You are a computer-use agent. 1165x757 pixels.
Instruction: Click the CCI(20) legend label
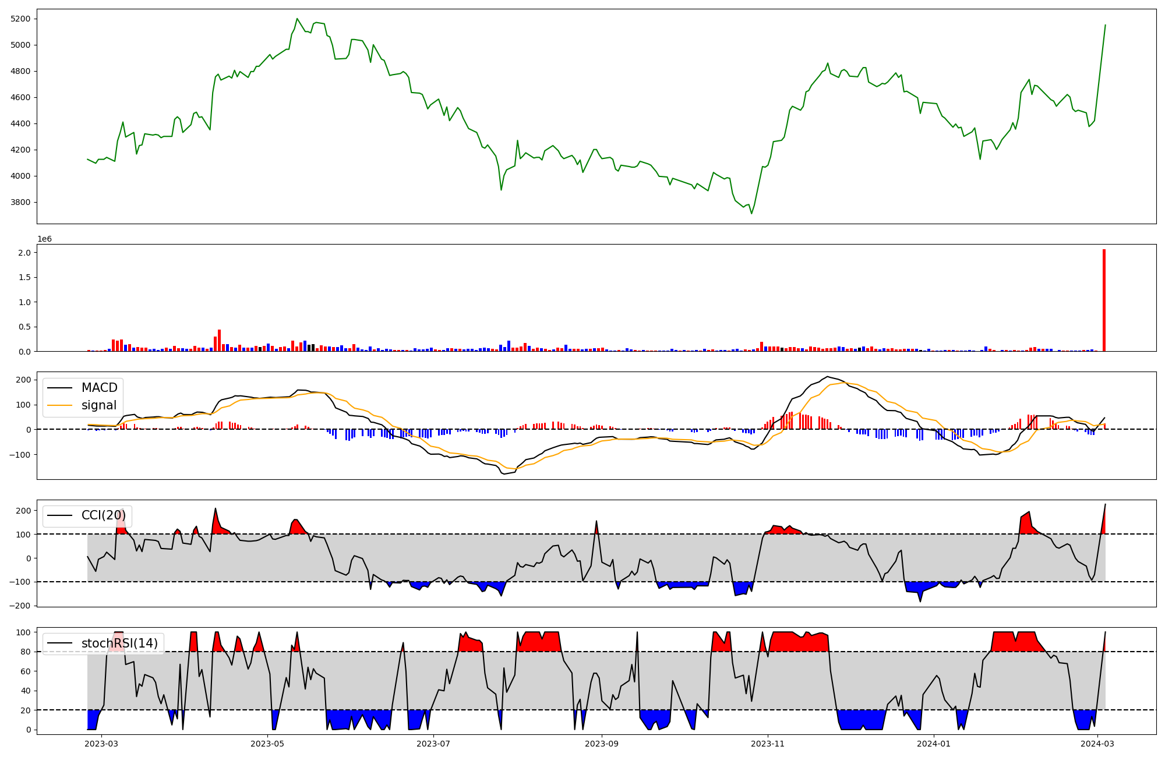click(x=104, y=515)
